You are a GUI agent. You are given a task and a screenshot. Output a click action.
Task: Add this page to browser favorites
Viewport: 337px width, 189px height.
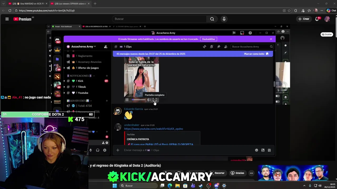pyautogui.click(x=289, y=10)
